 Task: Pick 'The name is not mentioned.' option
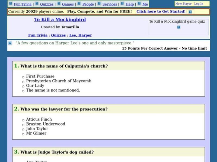point(23,91)
